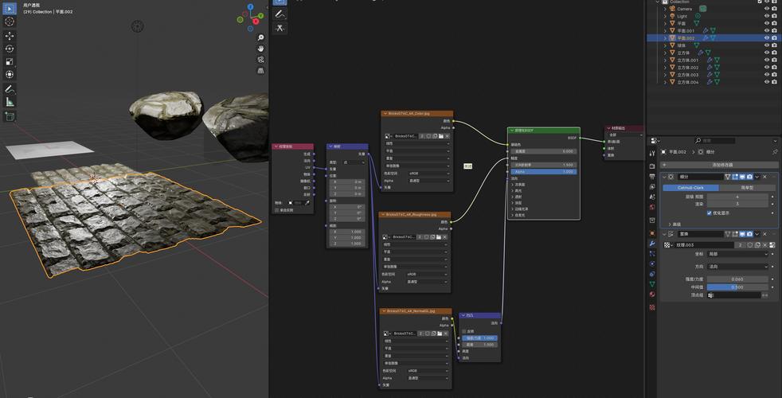Toggle render display of Displace modifier
Image resolution: width=782 pixels, height=398 pixels.
coord(749,234)
